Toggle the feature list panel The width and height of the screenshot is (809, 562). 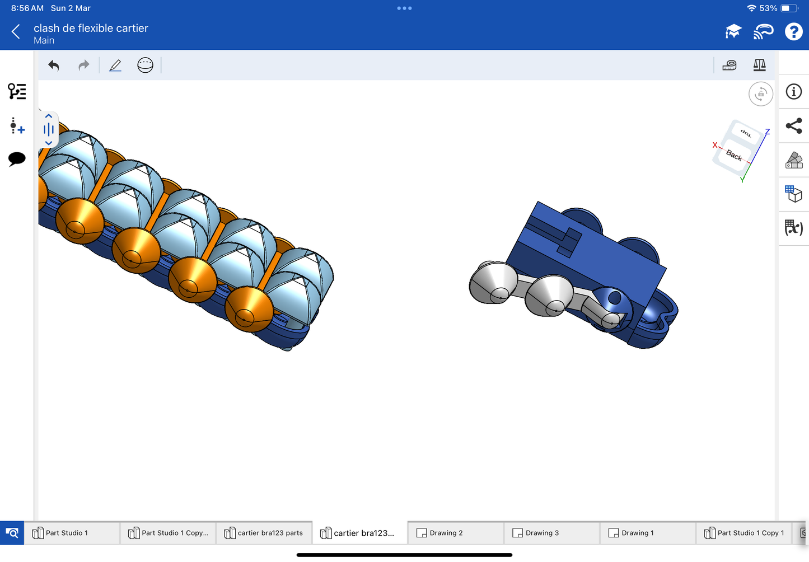(17, 91)
